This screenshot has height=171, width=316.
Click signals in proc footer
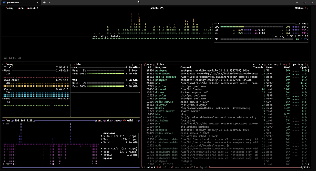204,167
